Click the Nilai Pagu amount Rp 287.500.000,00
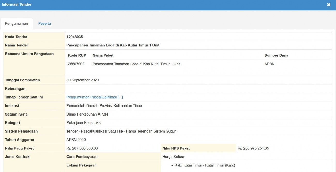The image size is (336, 172). (82, 148)
